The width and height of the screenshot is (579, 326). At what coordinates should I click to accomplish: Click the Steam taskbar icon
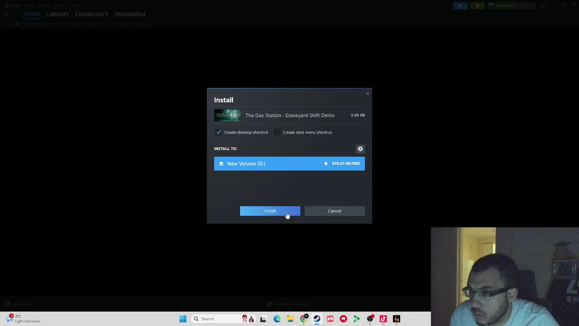317,319
